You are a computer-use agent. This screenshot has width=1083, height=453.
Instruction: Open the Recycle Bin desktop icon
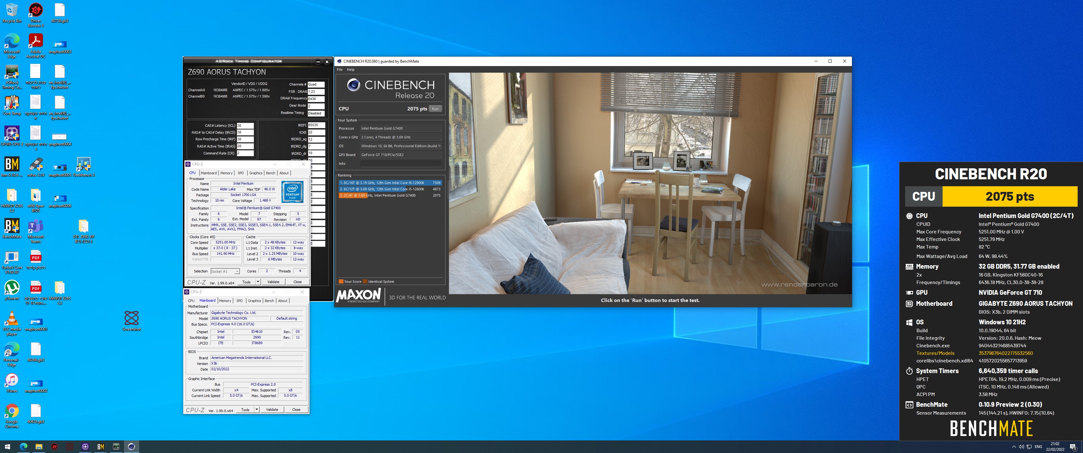pos(12,13)
